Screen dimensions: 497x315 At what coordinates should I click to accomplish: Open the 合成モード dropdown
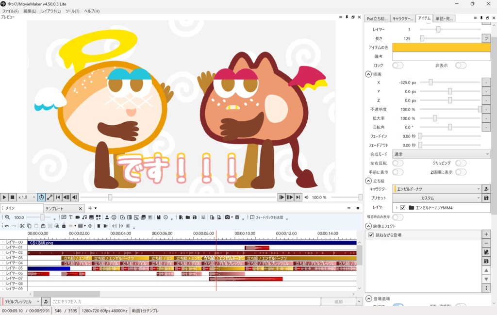pos(441,154)
